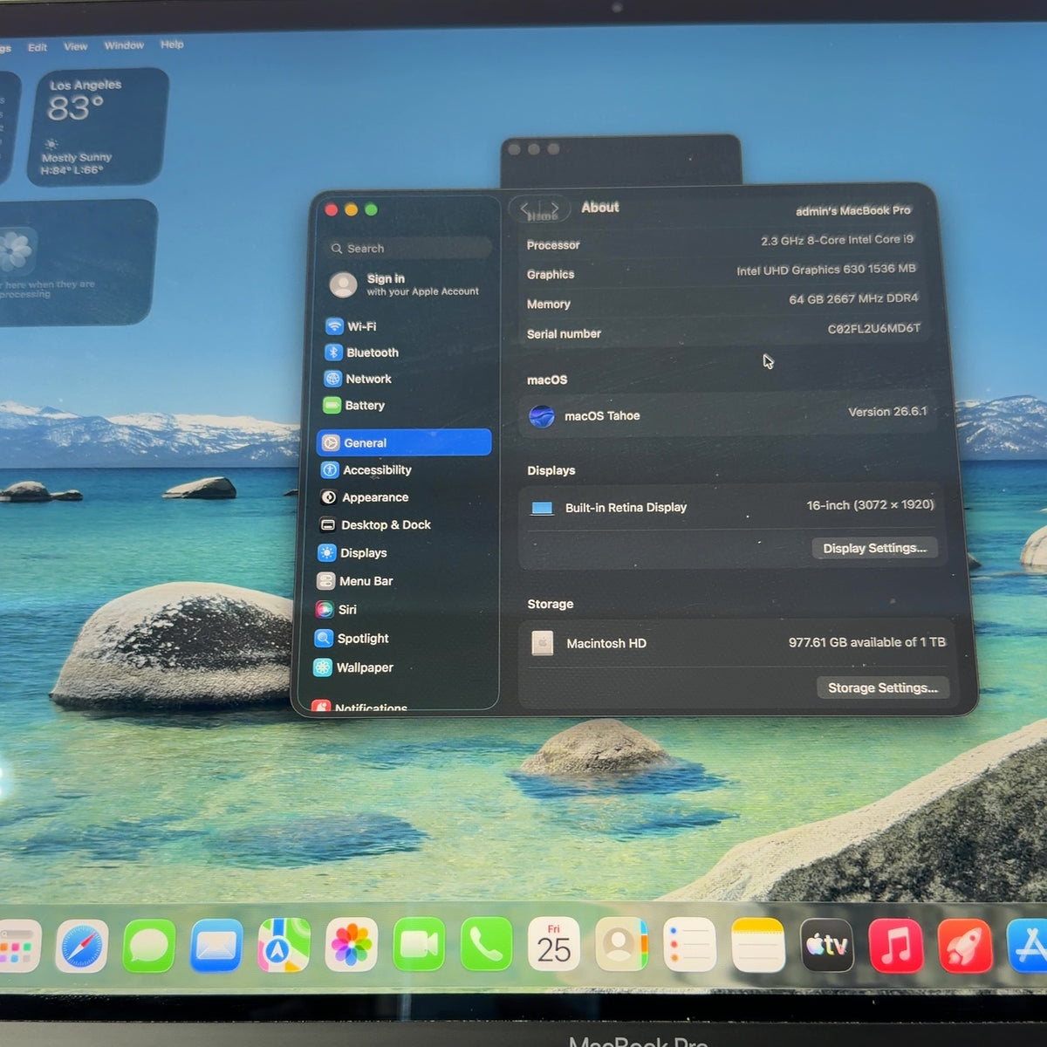Screen dimensions: 1047x1047
Task: Open the View menu
Action: pyautogui.click(x=76, y=46)
